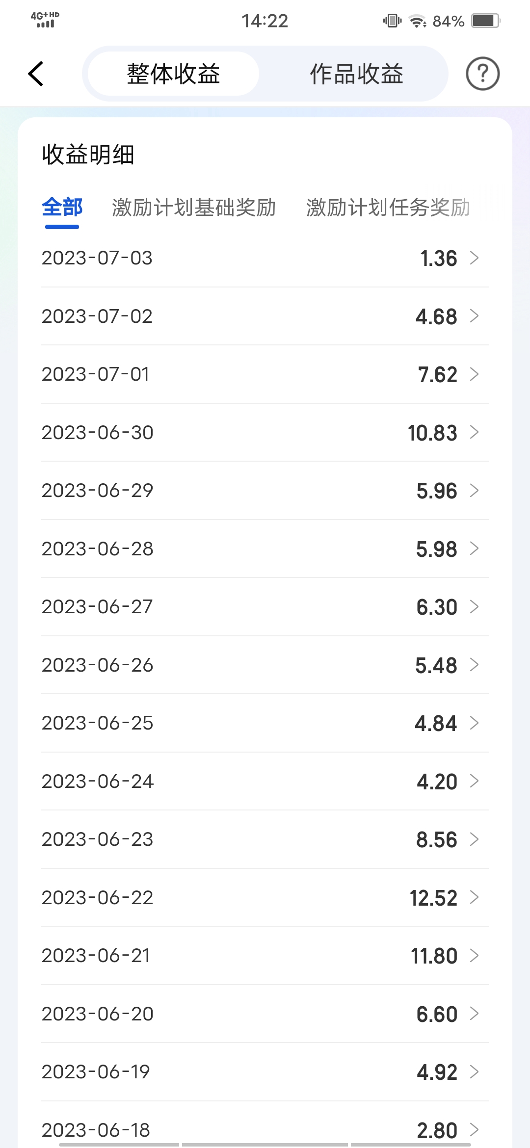Tap the 4G signal strength icon
The width and height of the screenshot is (530, 1148).
pos(45,20)
